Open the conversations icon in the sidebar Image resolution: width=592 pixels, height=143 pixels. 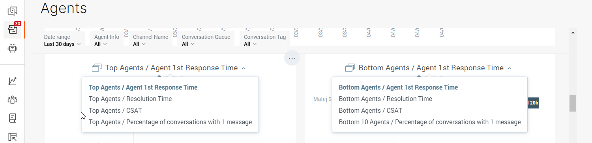pyautogui.click(x=12, y=11)
